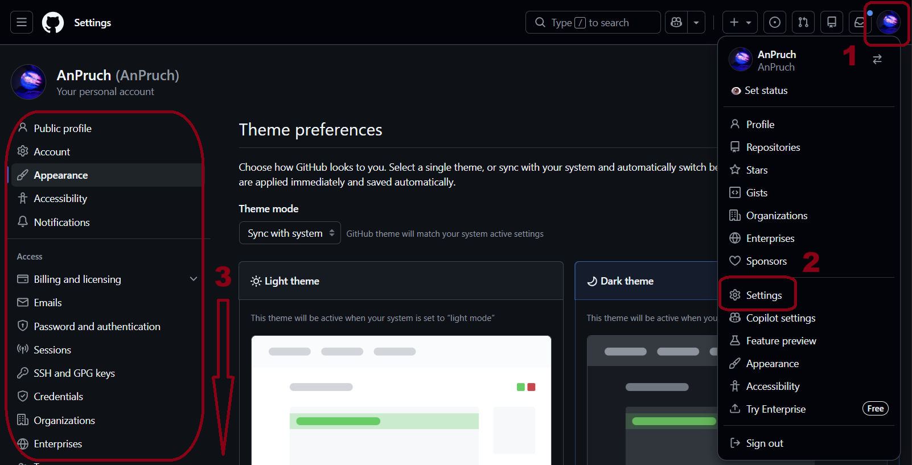Select Settings in the user menu
The image size is (912, 465).
pos(809,295)
